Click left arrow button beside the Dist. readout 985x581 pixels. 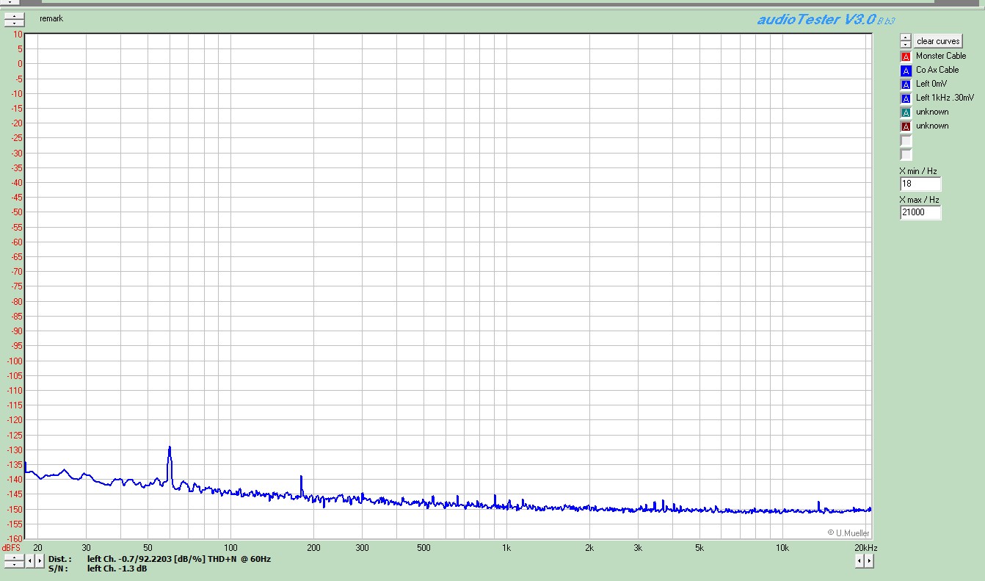[30, 561]
